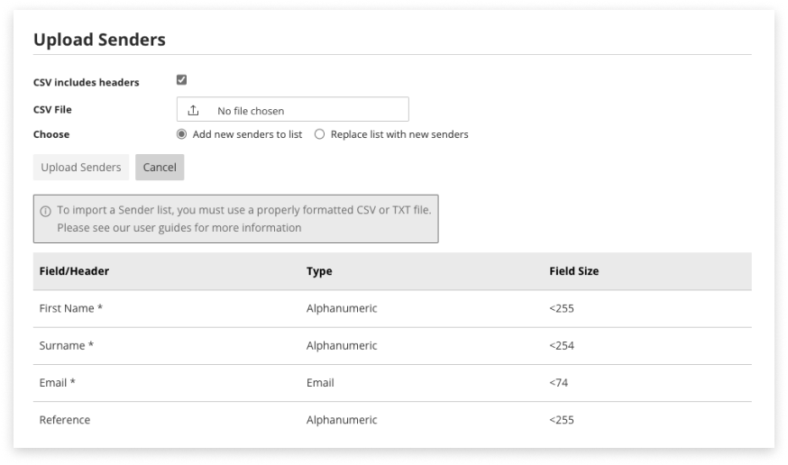Click the Field/Header column heading
Viewport: 788px width, 465px height.
(74, 271)
